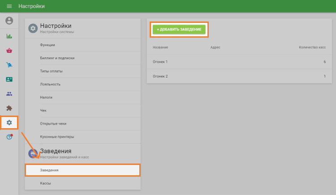Open the hamburger menu icon
Viewport: 336px width, 195px height.
click(9, 6)
